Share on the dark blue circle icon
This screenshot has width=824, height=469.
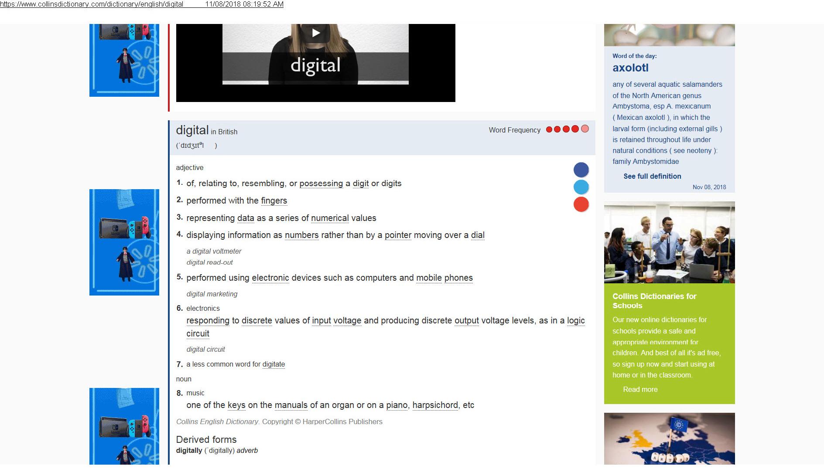tap(581, 170)
